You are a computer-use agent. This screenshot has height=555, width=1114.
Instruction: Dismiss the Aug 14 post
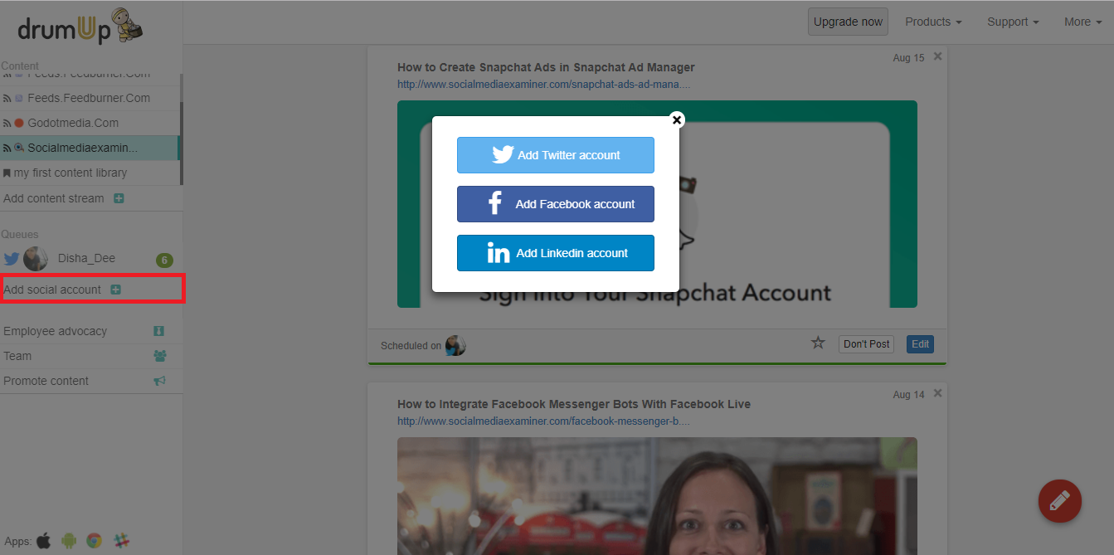pos(937,393)
